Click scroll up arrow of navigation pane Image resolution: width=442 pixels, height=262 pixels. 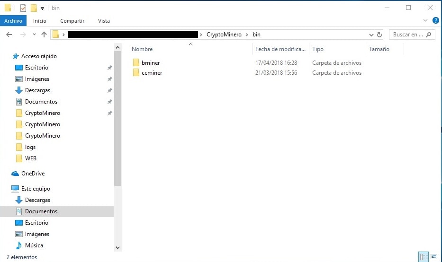(x=118, y=47)
